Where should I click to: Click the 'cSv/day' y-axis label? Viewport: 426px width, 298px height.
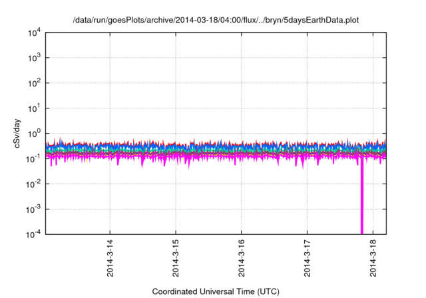tap(17, 133)
